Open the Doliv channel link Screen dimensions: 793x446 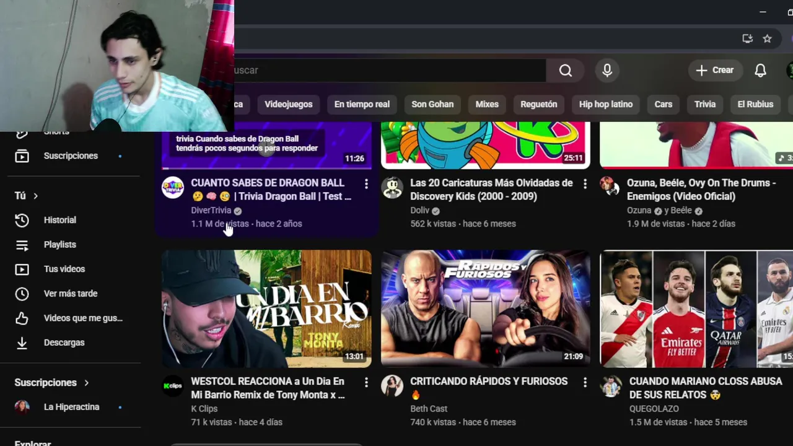pos(419,211)
